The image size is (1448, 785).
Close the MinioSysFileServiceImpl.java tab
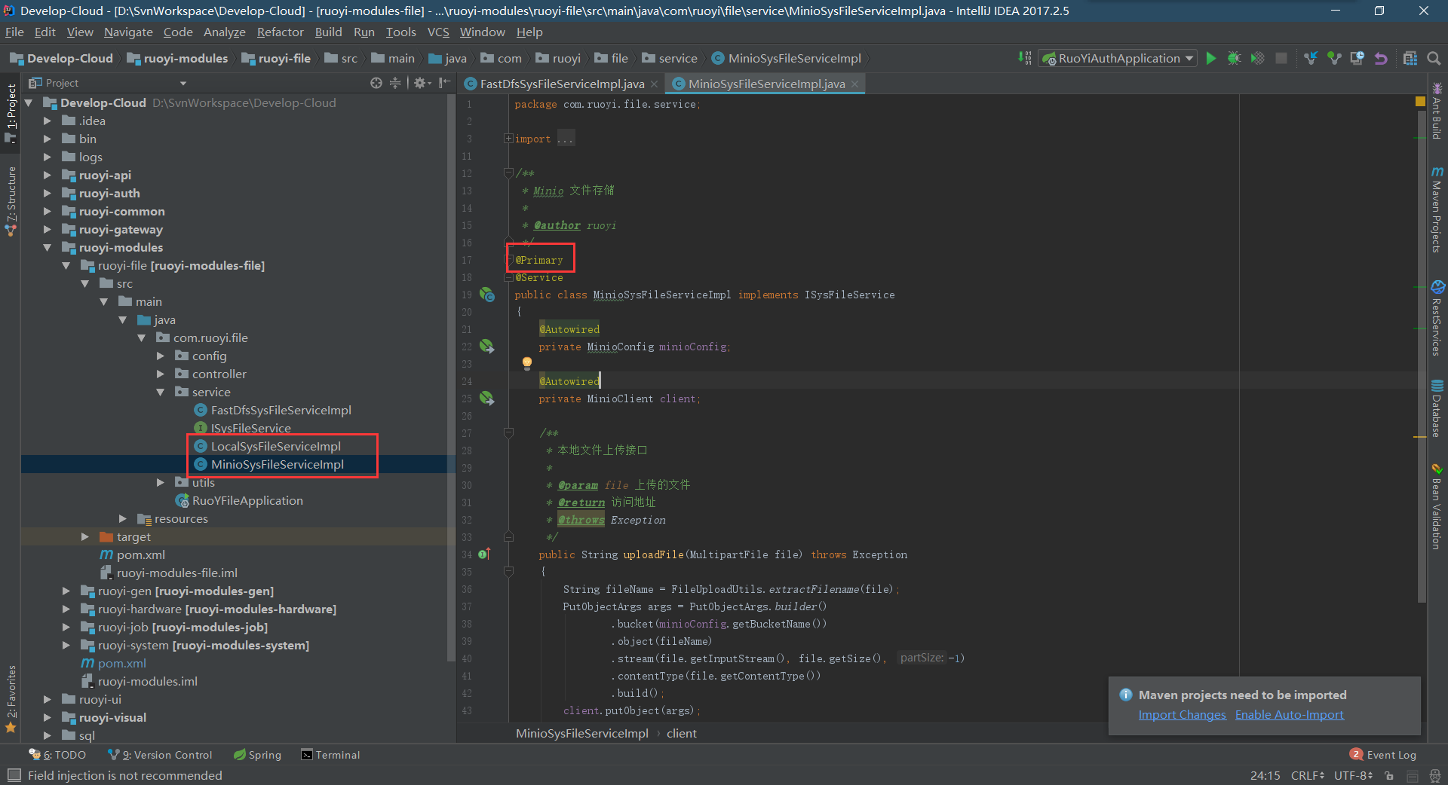[854, 84]
